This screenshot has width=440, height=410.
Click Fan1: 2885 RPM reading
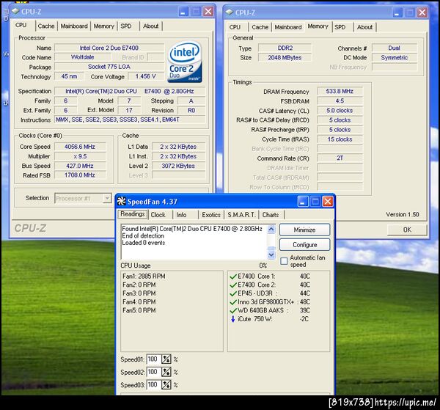coord(144,277)
